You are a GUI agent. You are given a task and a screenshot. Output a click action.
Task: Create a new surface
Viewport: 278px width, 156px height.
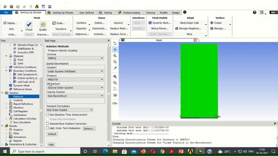pyautogui.click(x=216, y=23)
